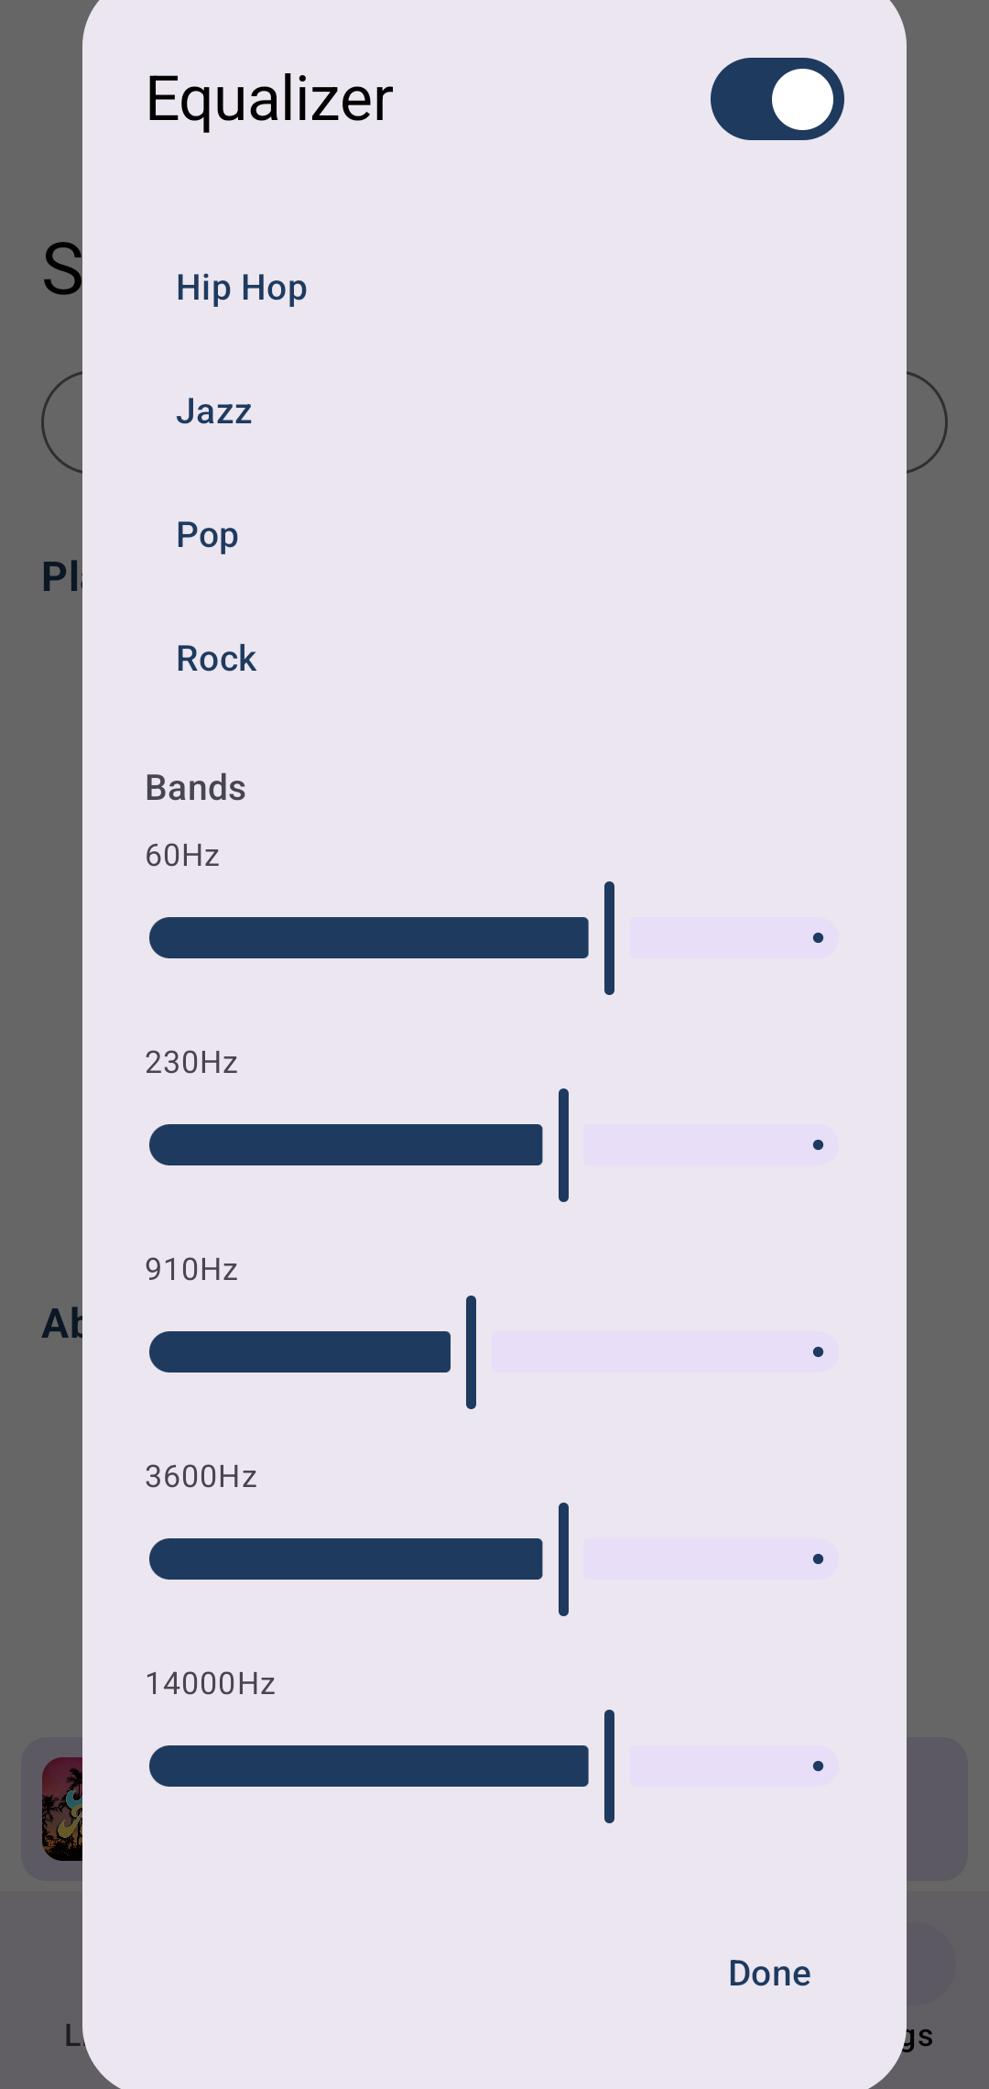
Task: Click the 230Hz band slider handle
Action: tap(563, 1145)
